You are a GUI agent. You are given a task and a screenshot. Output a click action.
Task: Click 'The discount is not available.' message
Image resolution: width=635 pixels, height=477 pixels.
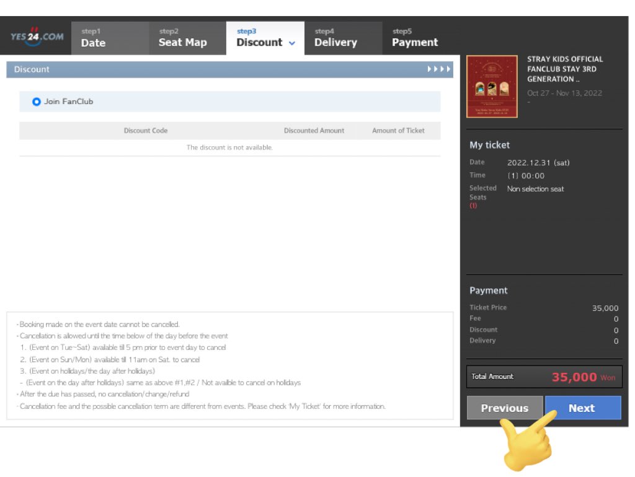(229, 147)
